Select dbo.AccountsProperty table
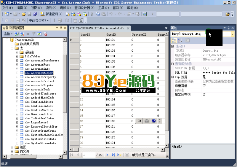This screenshot has width=237, height=167. [41, 77]
